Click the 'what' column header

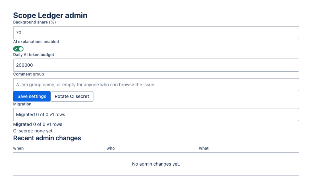204,148
